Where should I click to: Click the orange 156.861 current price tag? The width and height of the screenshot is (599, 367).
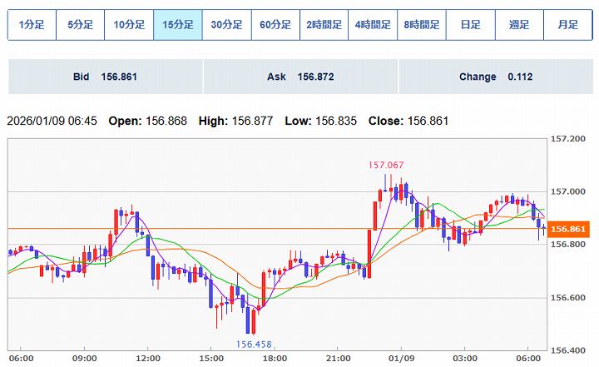[570, 229]
